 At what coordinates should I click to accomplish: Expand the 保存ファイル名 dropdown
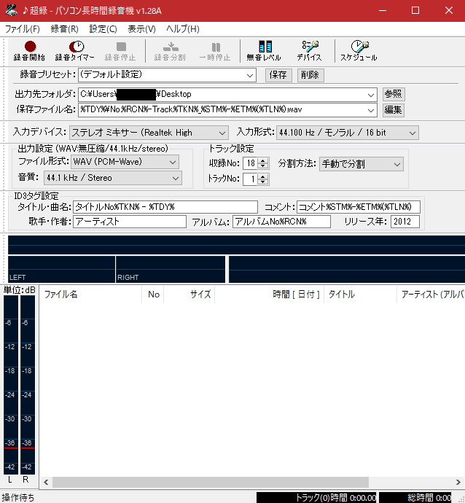(x=371, y=110)
